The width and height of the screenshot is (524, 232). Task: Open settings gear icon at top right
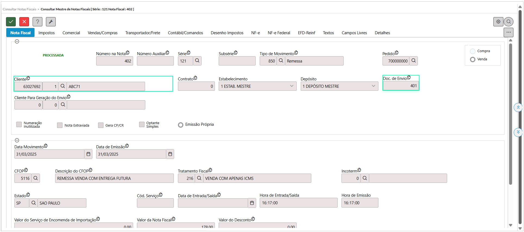tap(498, 22)
